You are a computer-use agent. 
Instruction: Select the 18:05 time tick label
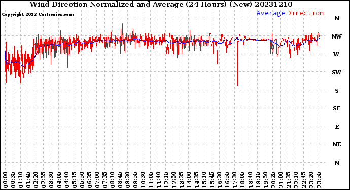point(242,180)
